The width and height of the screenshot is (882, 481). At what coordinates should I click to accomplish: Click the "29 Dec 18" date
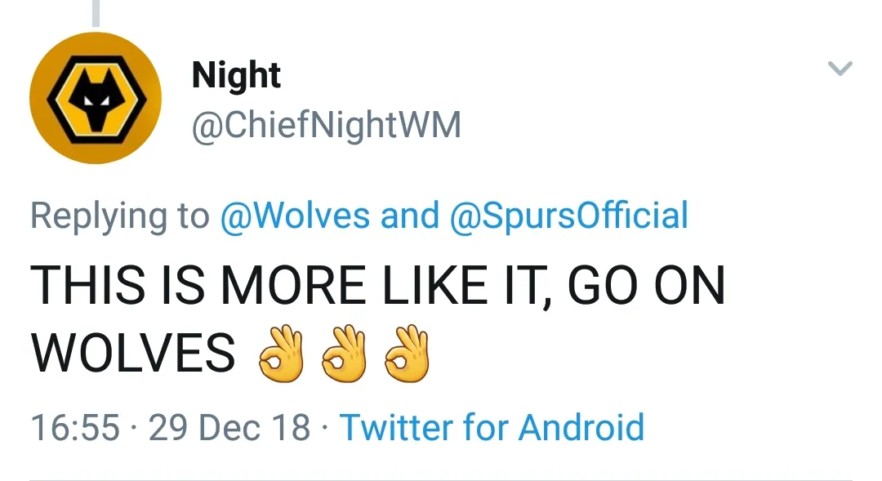point(229,427)
